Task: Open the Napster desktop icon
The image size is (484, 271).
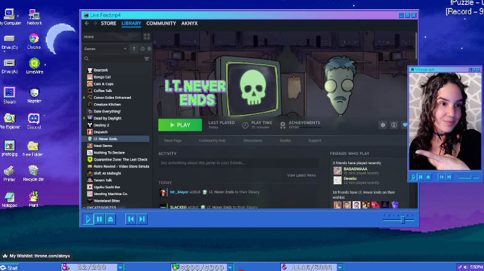Action: click(x=35, y=95)
